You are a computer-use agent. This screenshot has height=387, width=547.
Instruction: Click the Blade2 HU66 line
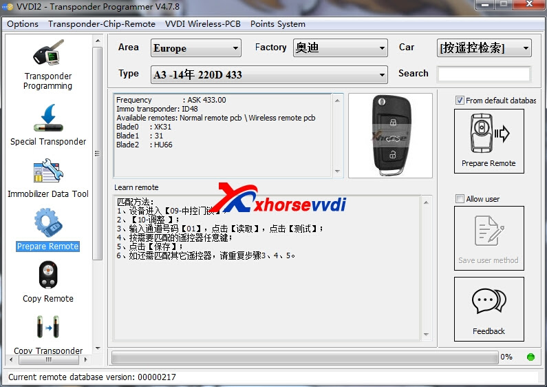click(144, 145)
